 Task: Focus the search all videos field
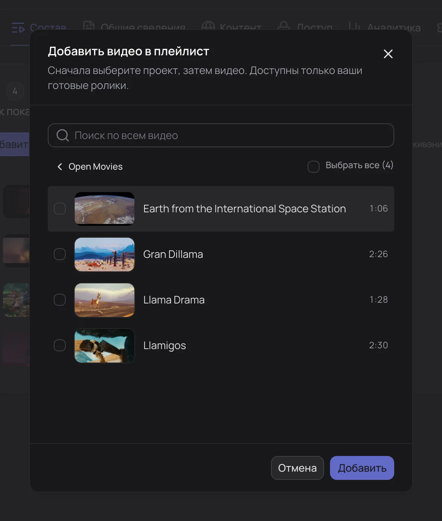[221, 135]
